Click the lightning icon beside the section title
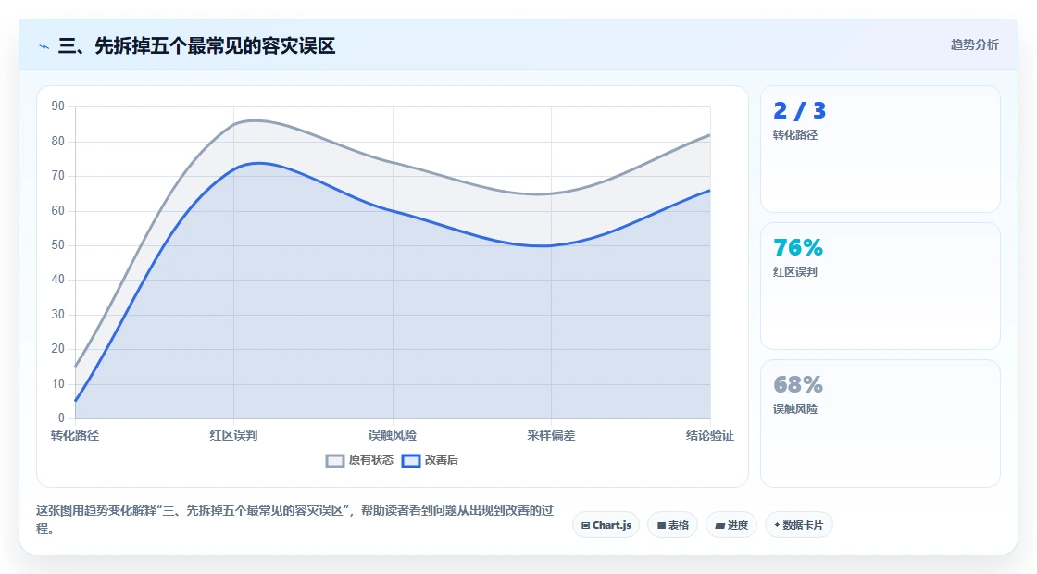The height and width of the screenshot is (574, 1037). click(x=44, y=46)
